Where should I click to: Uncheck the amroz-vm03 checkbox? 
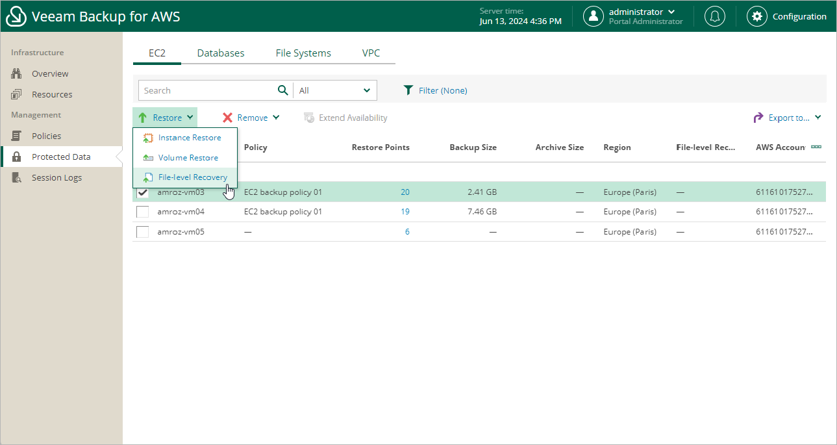pos(143,192)
